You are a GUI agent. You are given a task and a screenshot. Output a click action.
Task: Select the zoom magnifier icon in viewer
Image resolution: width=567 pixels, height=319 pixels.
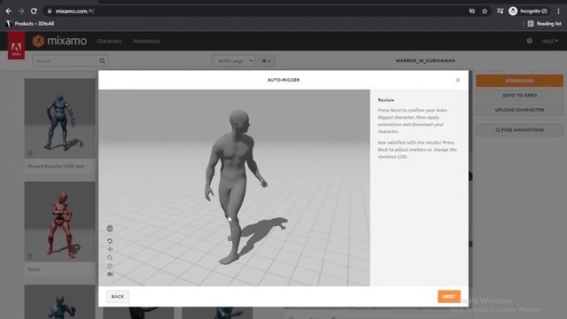point(110,258)
